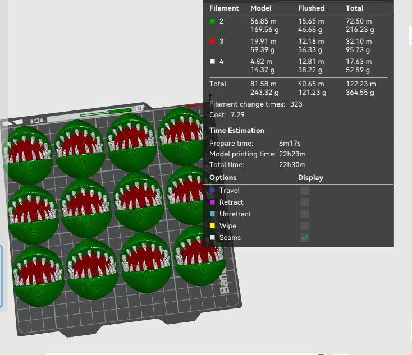
Task: Click the Model column header
Action: [260, 8]
